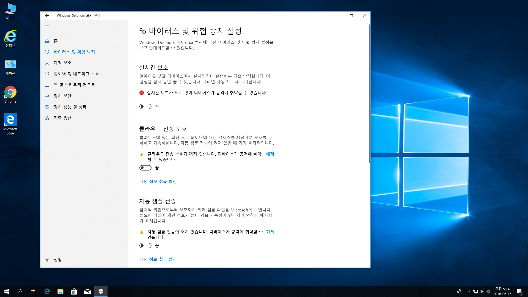Screen dimensions: 528x297
Task: Click the heart icon for device health
Action: (x=47, y=107)
